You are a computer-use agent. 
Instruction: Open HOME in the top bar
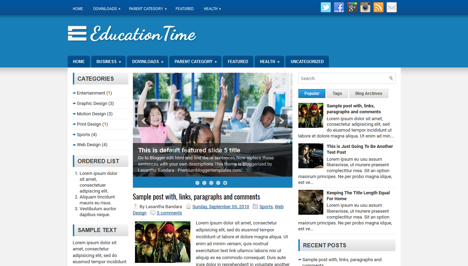78,9
